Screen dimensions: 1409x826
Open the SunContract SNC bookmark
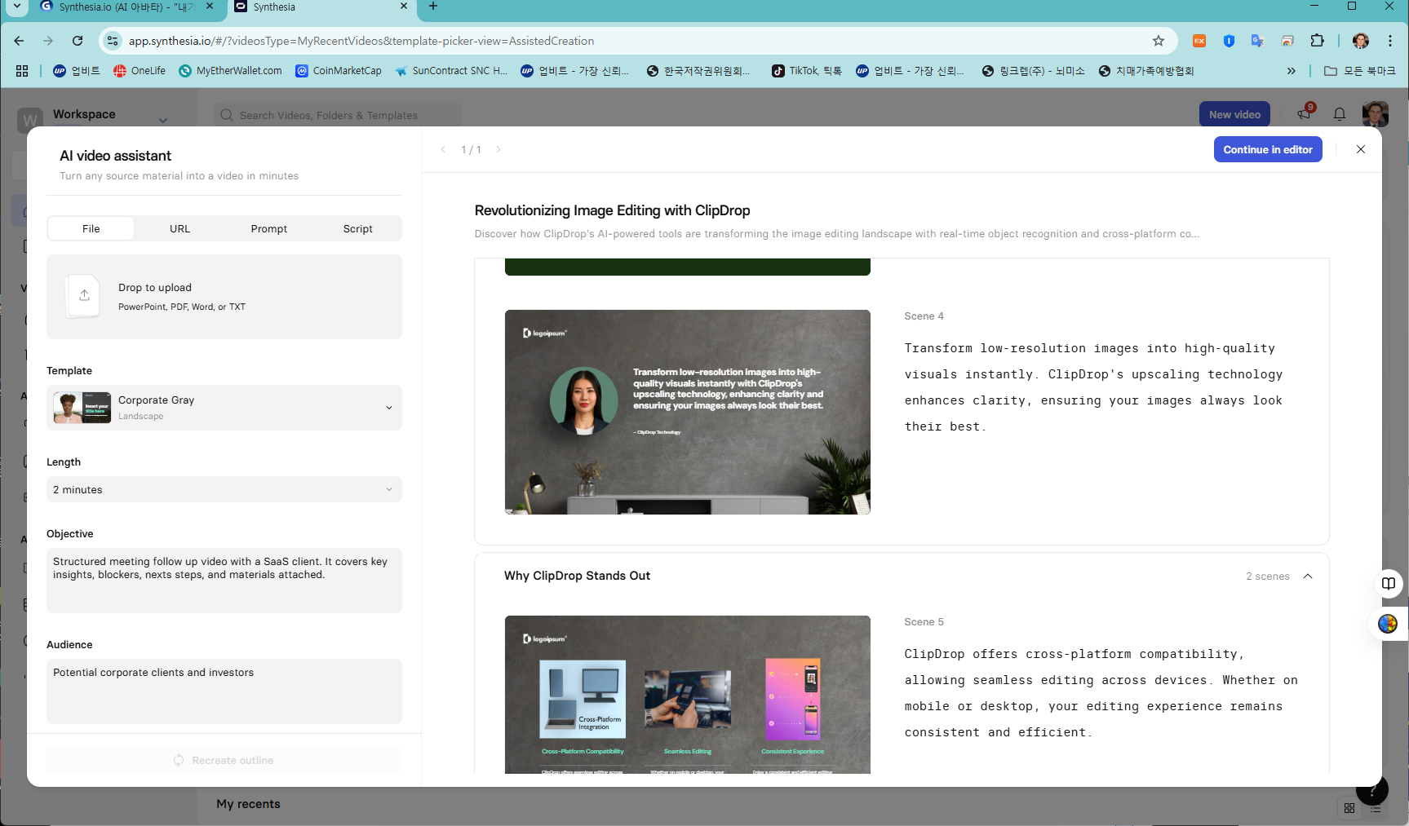point(451,71)
